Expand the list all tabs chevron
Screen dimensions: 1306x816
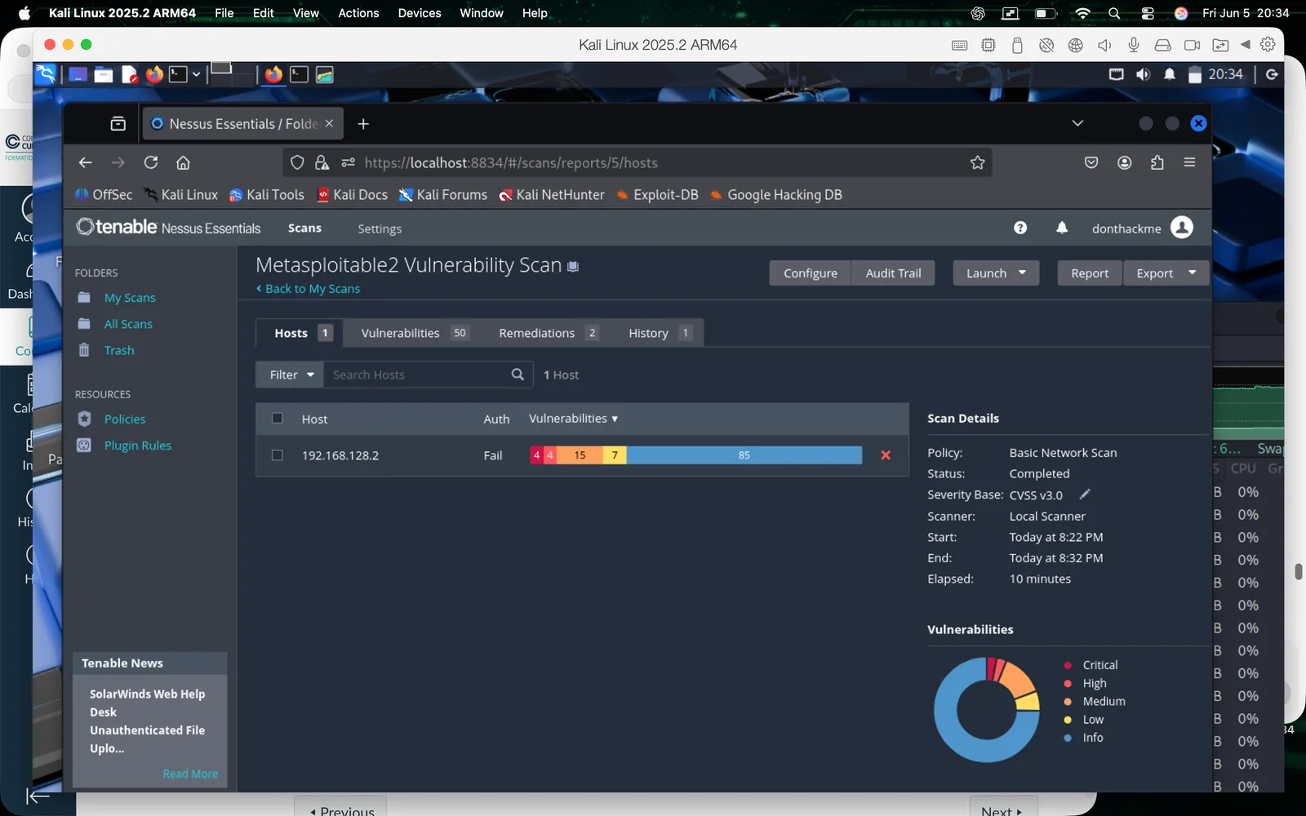pos(1077,123)
